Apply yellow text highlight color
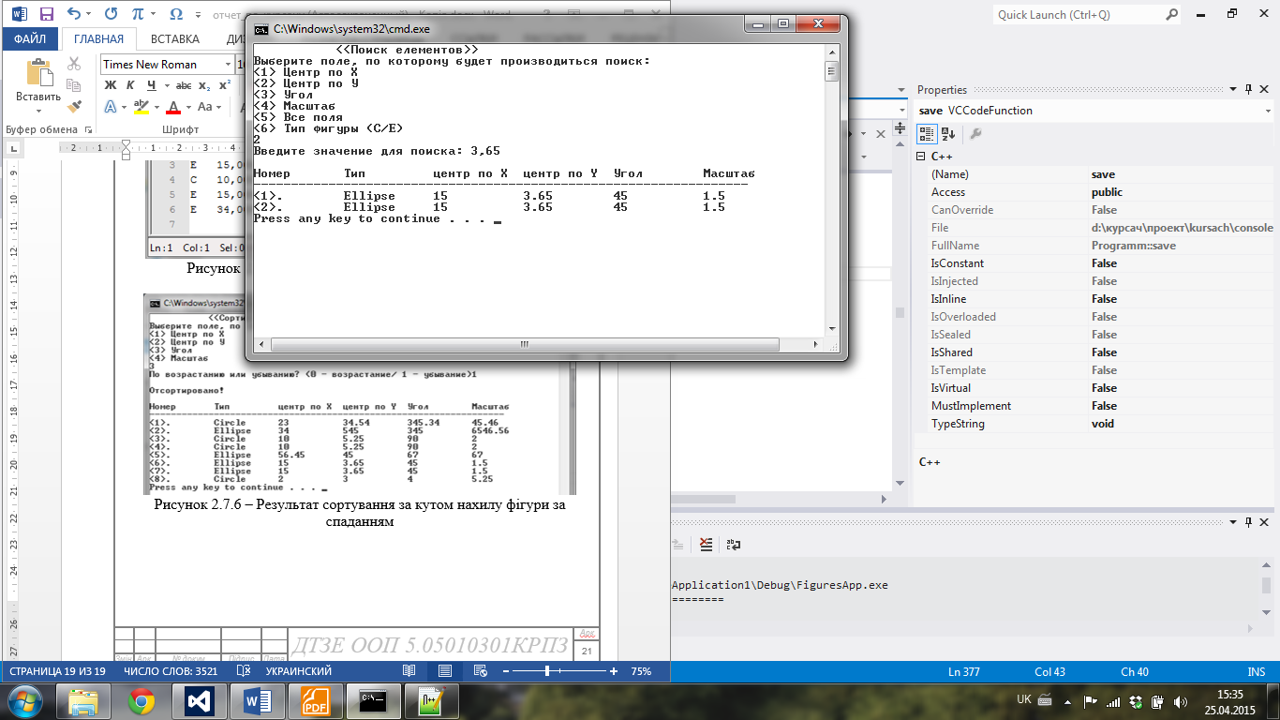The height and width of the screenshot is (720, 1280). (141, 107)
